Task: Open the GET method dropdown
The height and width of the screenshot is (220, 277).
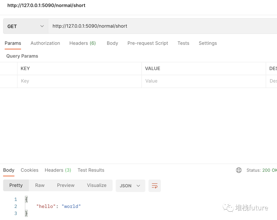Action: pyautogui.click(x=26, y=26)
